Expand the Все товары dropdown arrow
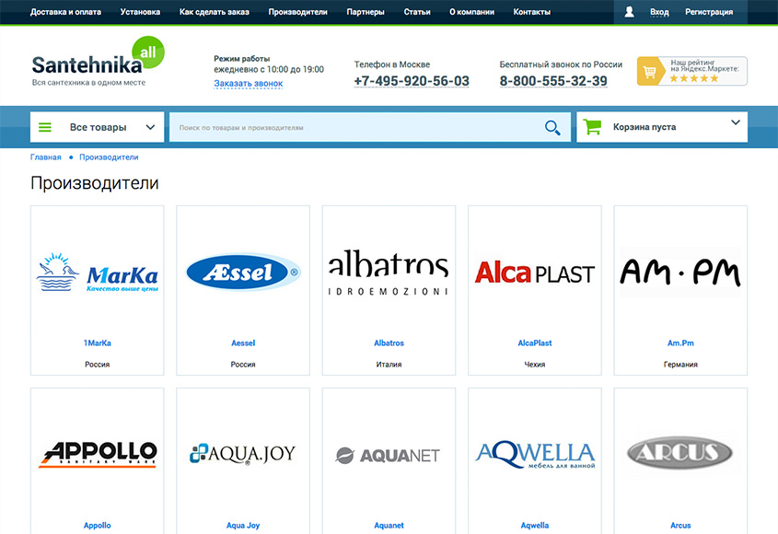 [x=150, y=127]
